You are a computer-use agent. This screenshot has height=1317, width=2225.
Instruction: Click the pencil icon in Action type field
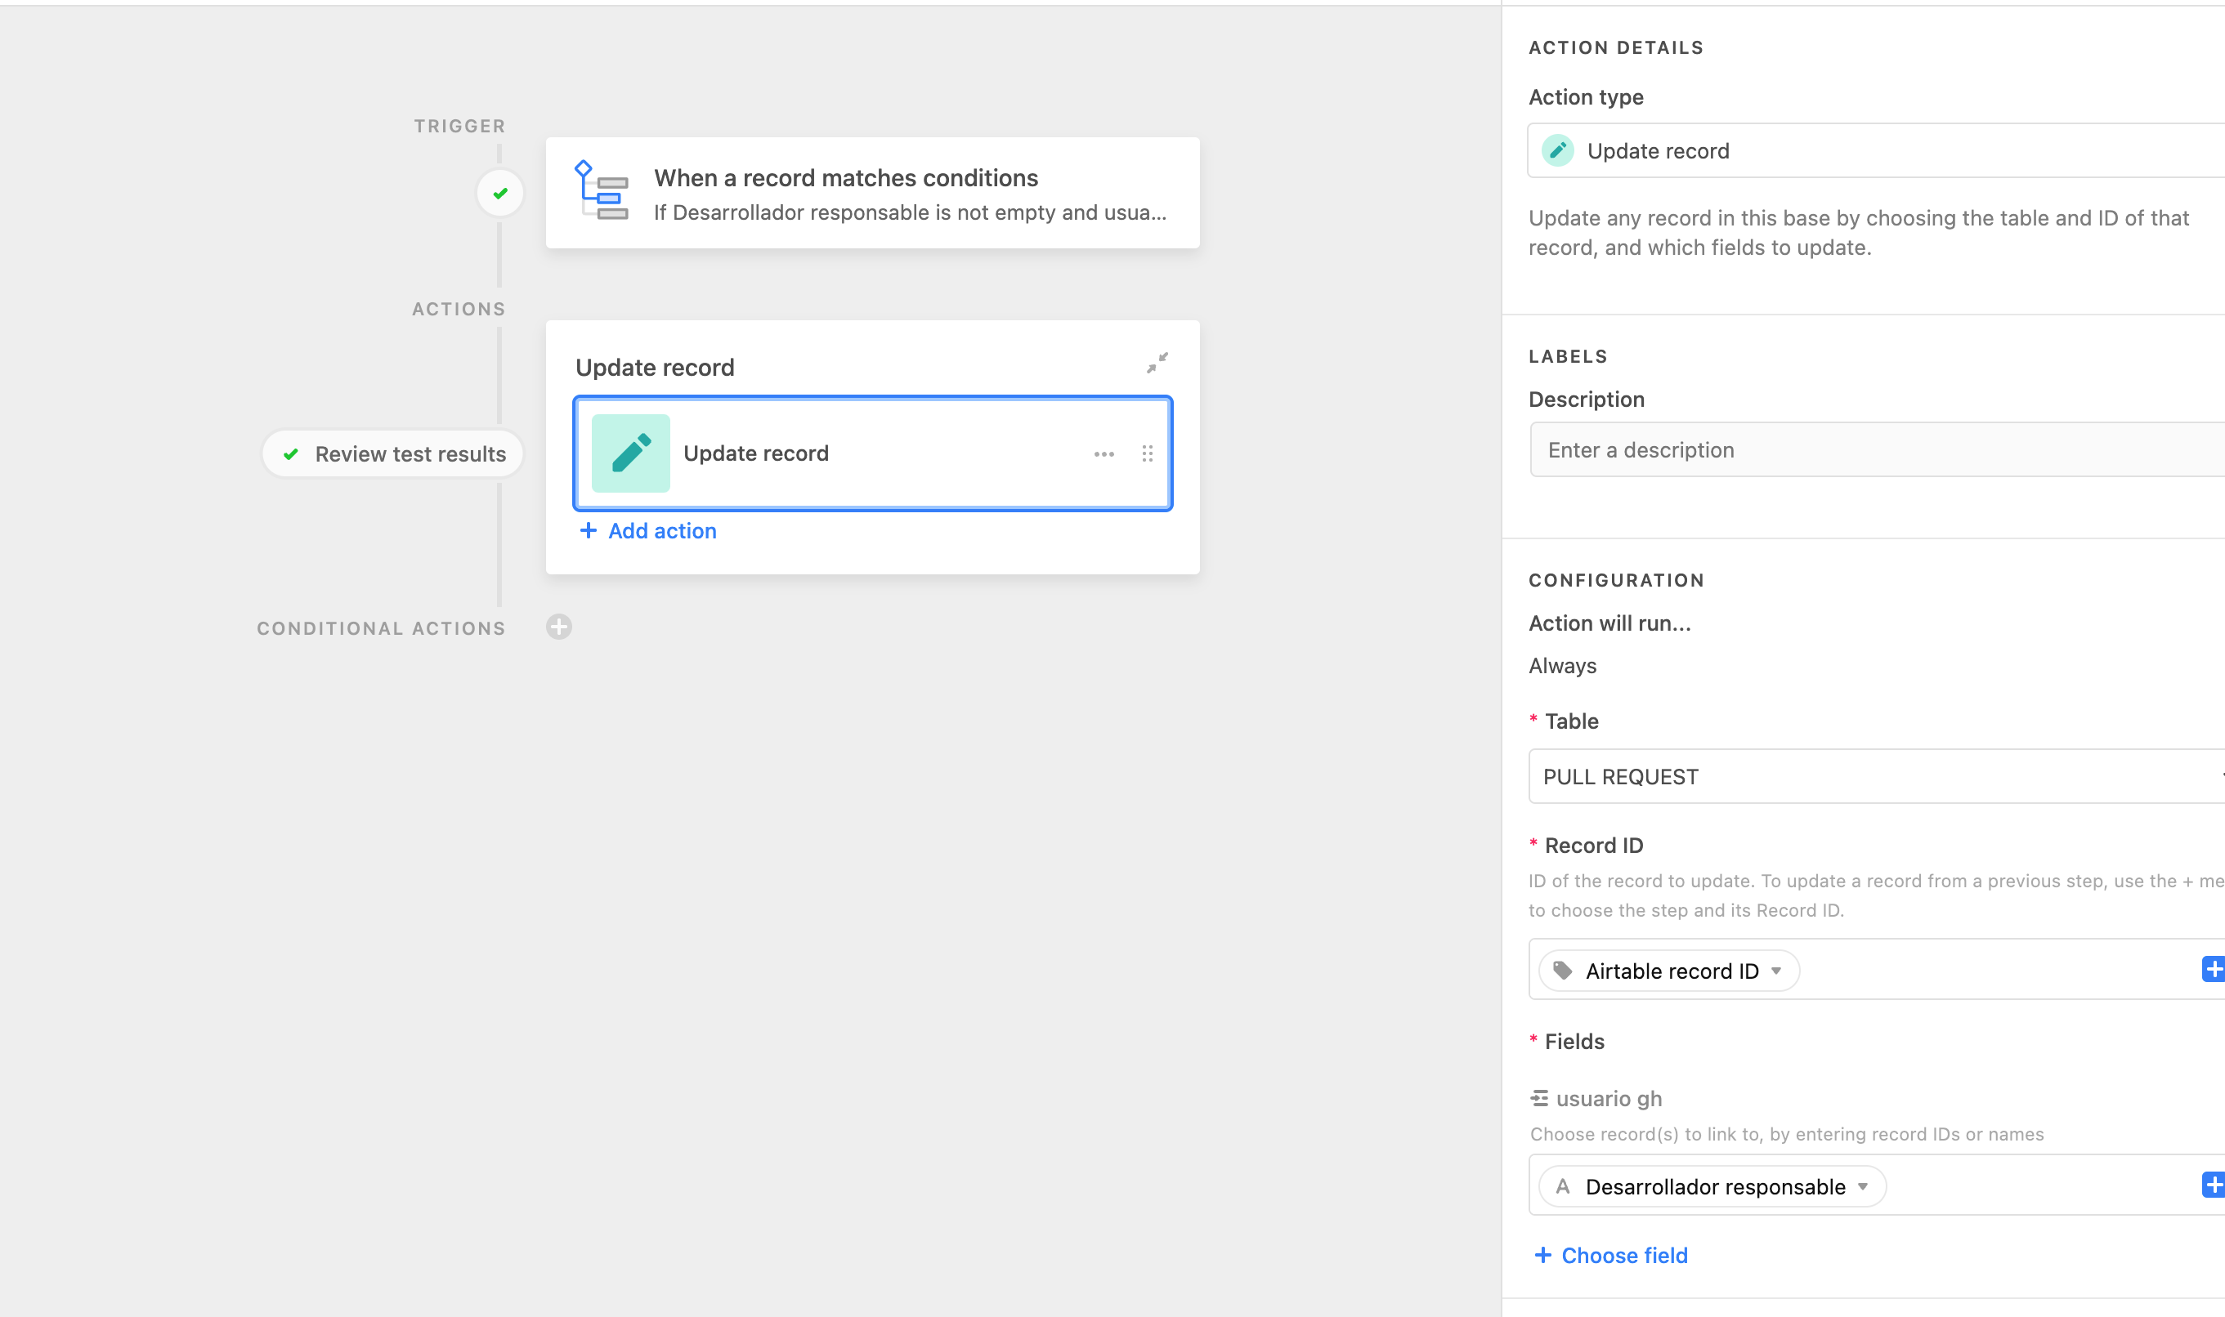coord(1557,151)
